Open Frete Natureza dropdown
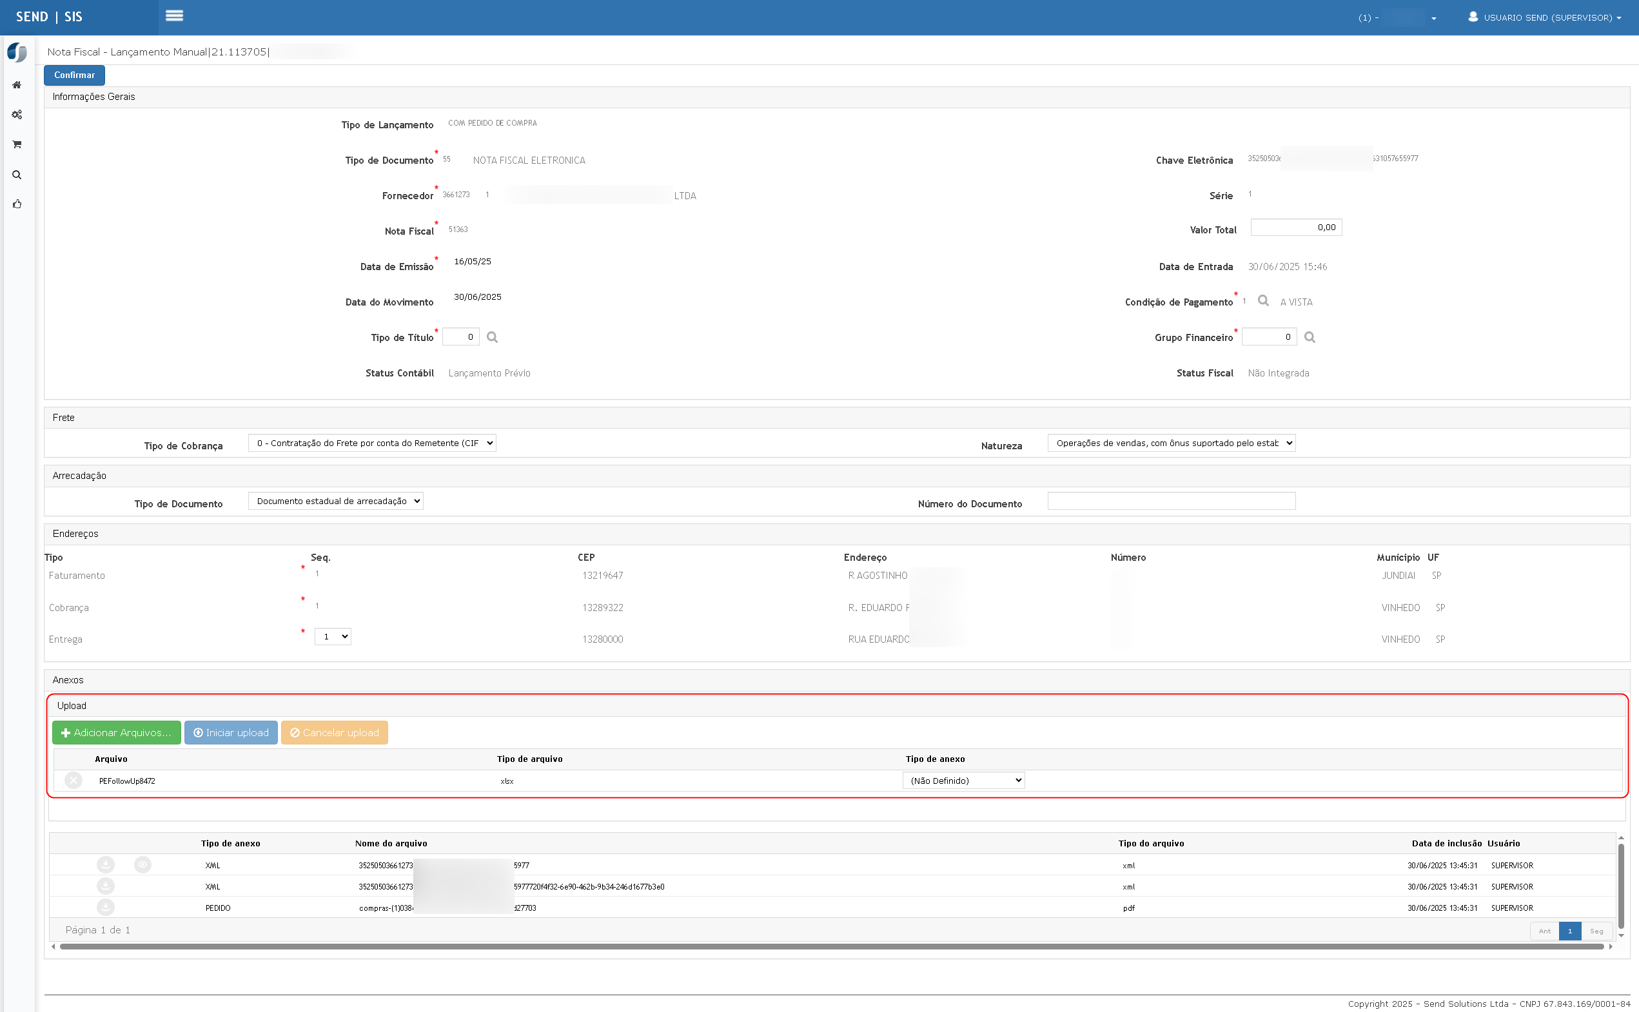The width and height of the screenshot is (1639, 1012). pos(1172,443)
